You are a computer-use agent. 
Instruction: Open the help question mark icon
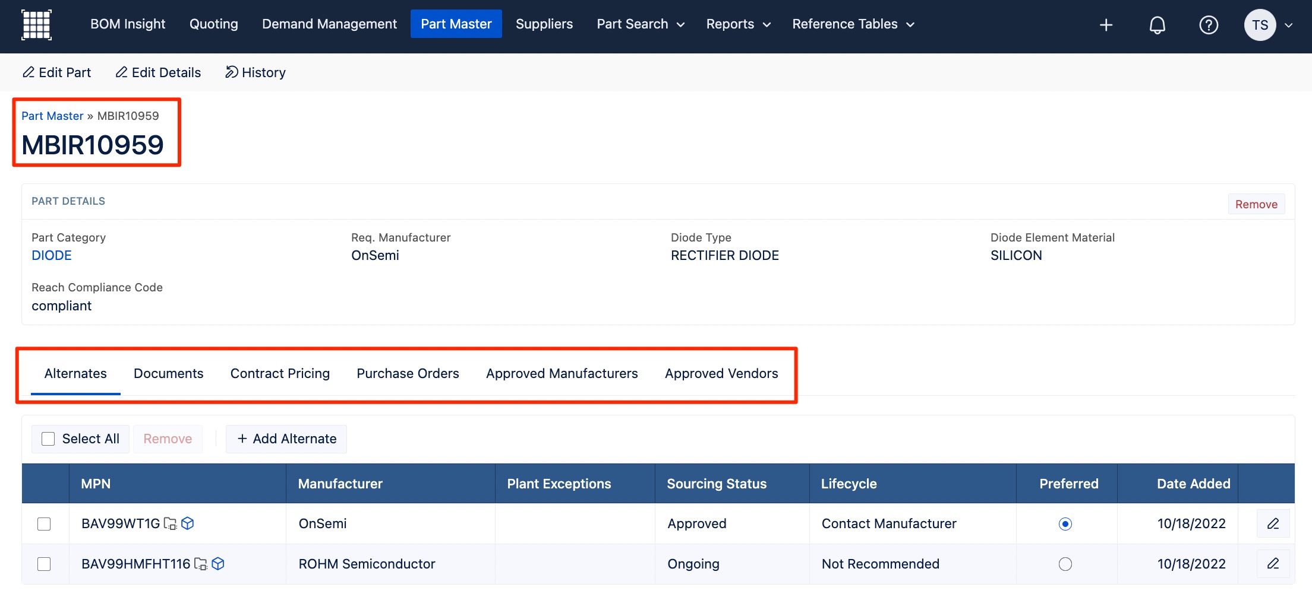coord(1209,25)
